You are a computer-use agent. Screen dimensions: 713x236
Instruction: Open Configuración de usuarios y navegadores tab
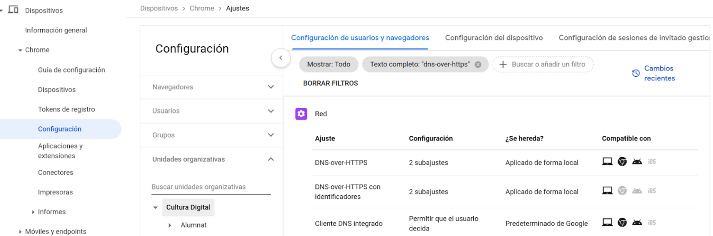(x=360, y=38)
